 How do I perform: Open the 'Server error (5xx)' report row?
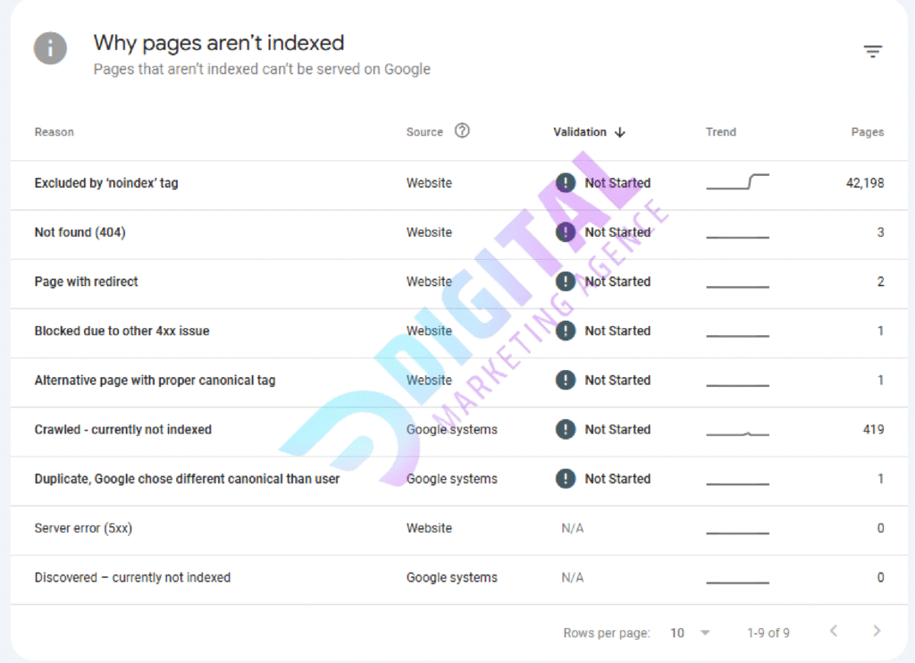pyautogui.click(x=83, y=528)
